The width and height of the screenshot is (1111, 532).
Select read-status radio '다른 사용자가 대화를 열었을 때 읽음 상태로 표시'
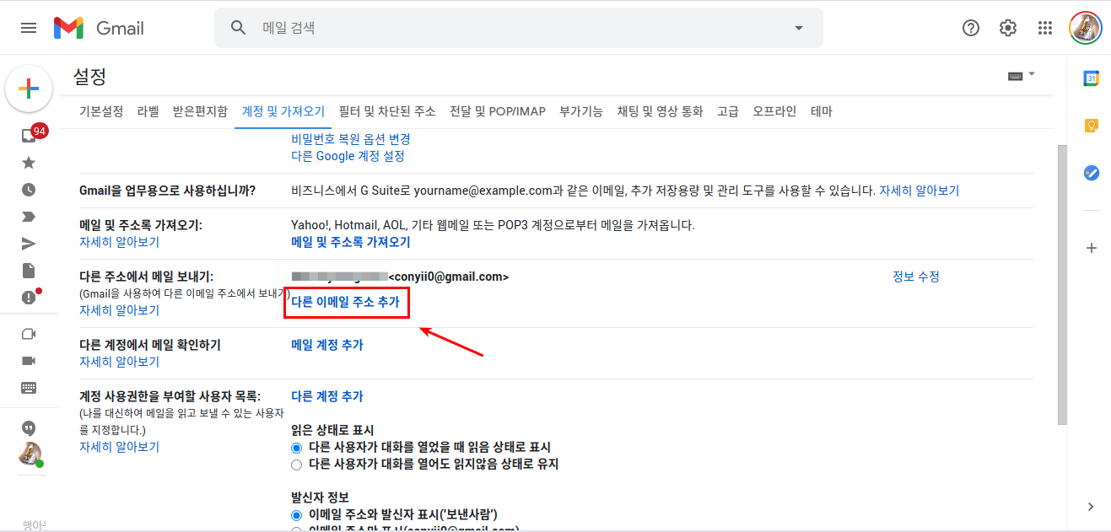[x=296, y=448]
